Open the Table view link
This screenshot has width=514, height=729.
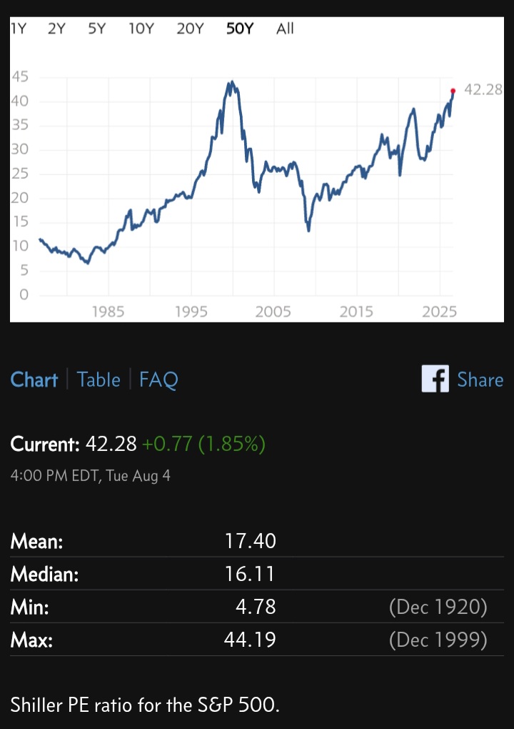tap(99, 380)
